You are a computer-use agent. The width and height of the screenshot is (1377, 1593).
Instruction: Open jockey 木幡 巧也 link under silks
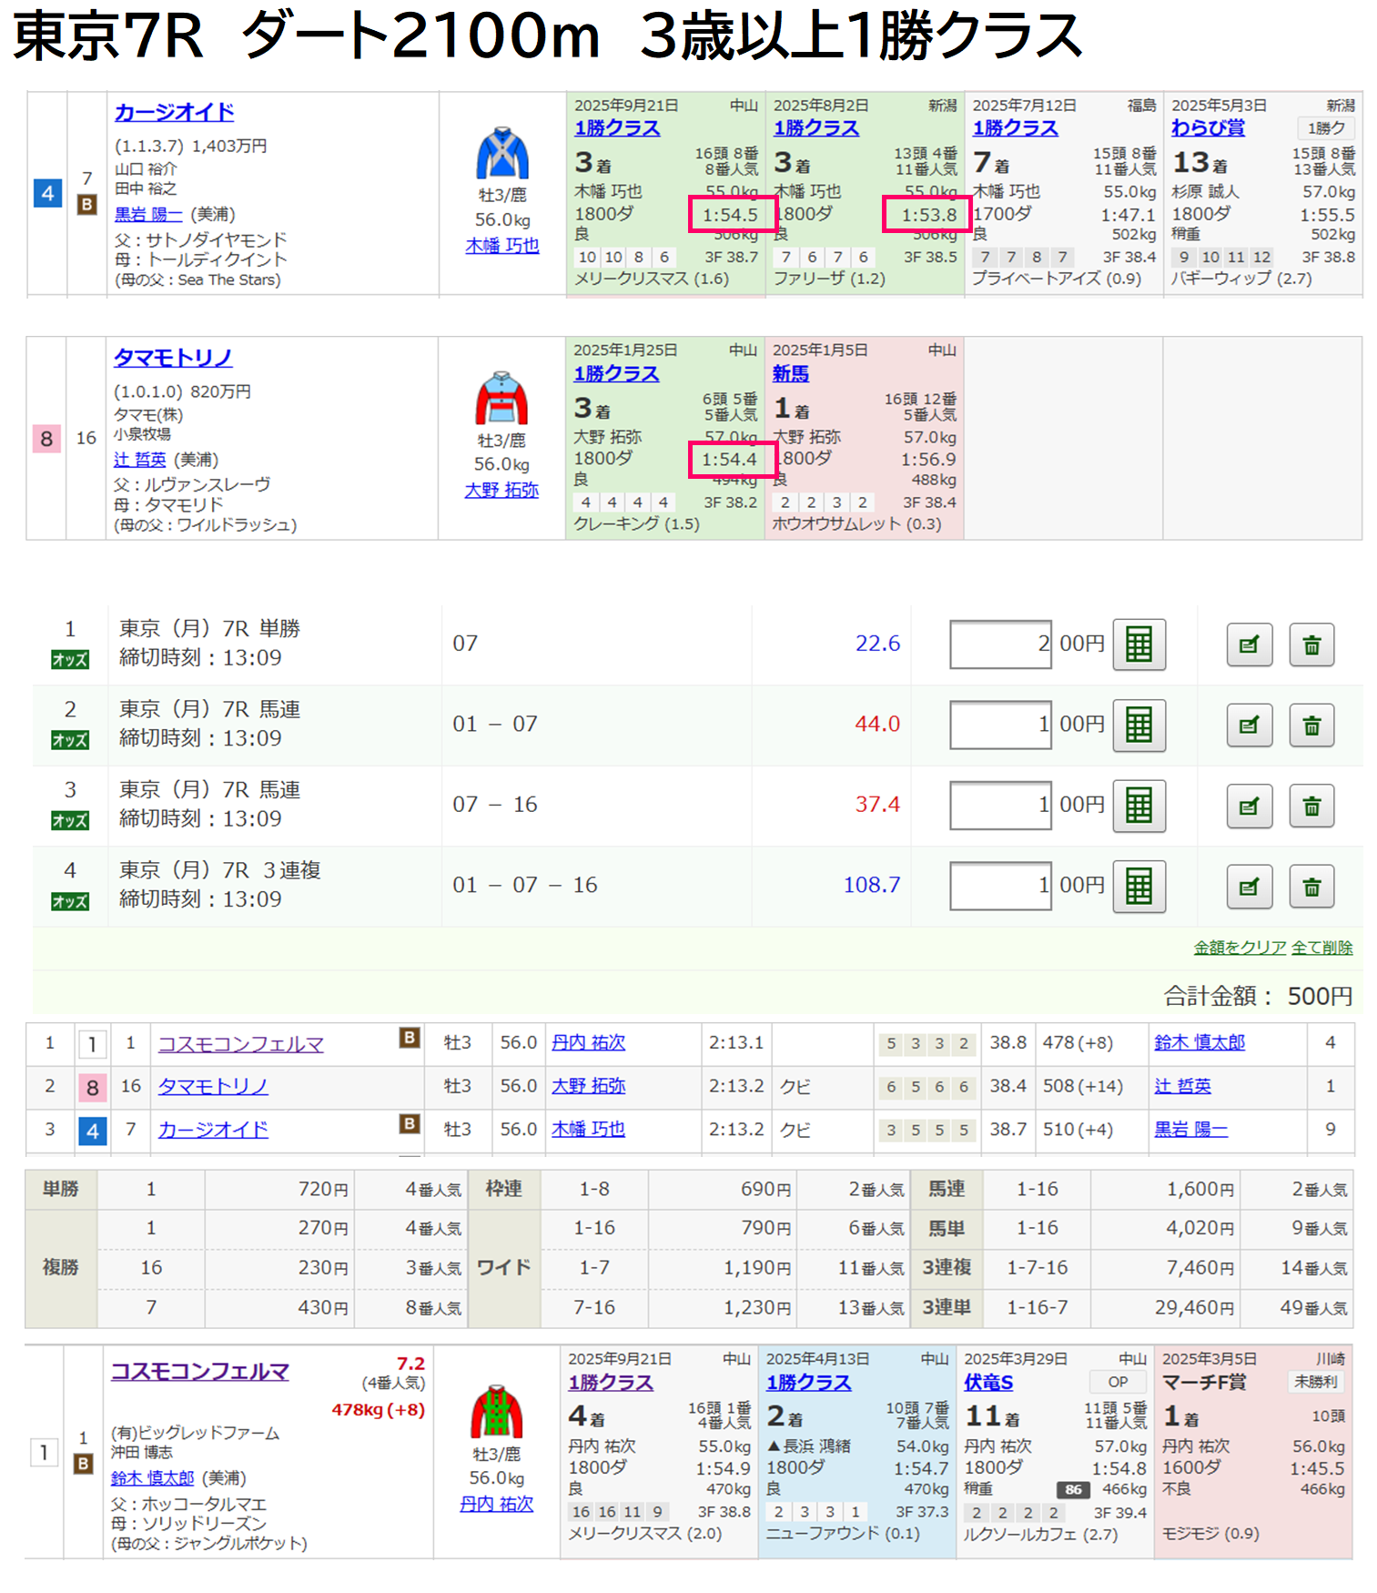coord(502,246)
